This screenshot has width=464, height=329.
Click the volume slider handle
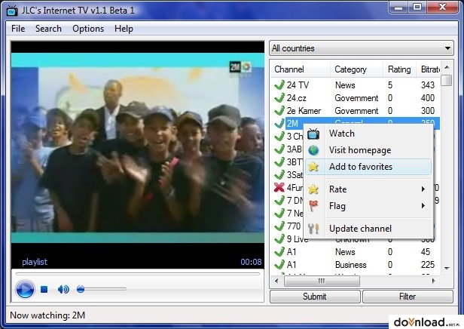[x=81, y=289]
